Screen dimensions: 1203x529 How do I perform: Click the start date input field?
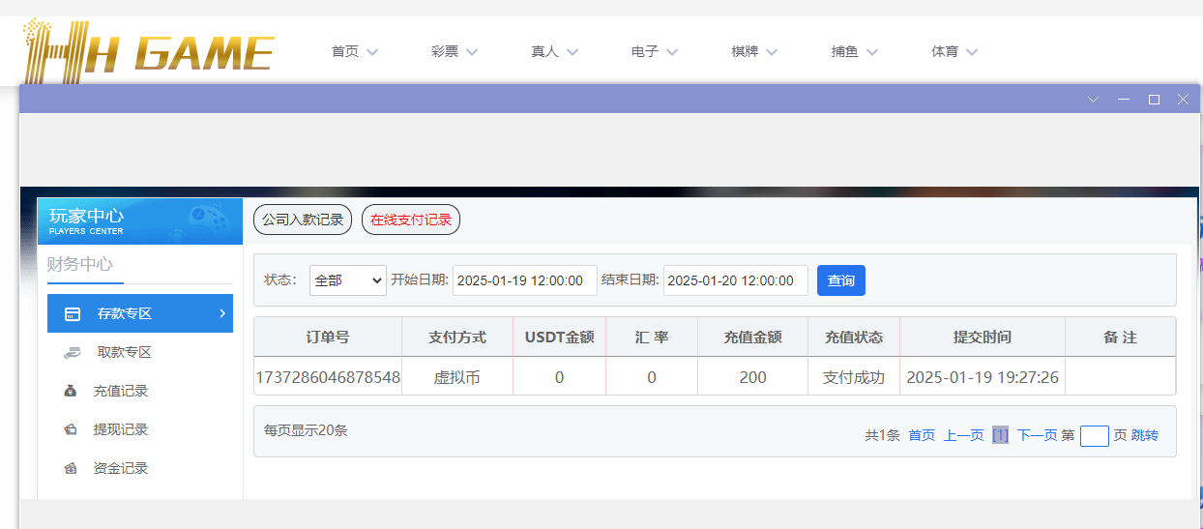click(x=524, y=280)
